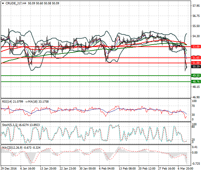203x172 pixels.
Task: Click the 6 Mar 20:00 time label
Action: click(x=185, y=169)
